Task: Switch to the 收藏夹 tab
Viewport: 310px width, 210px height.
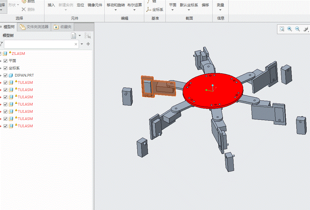Action: click(63, 27)
